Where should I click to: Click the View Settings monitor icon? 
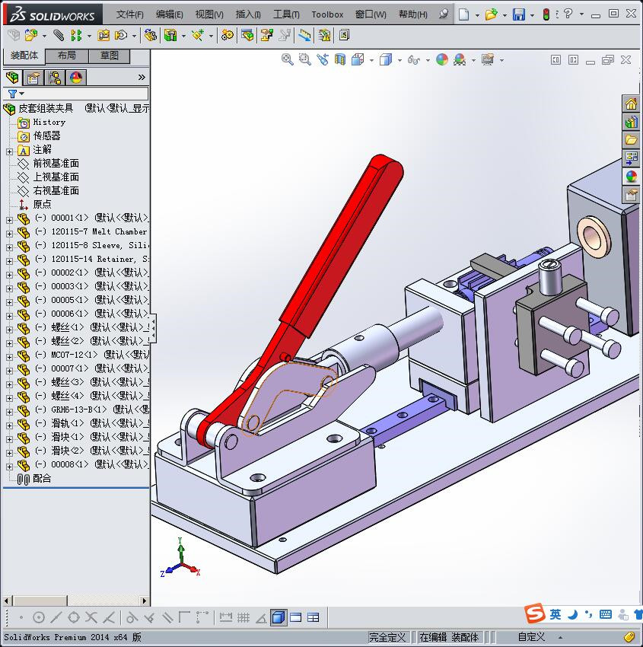[x=488, y=60]
